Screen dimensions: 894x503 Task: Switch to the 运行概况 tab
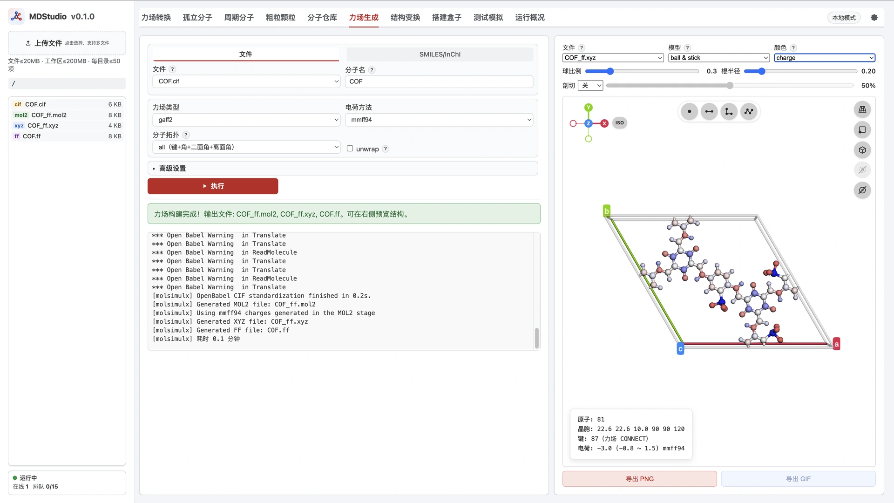[530, 18]
